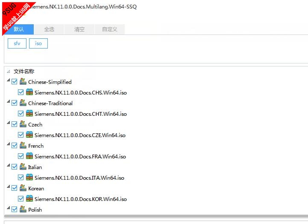
Task: Uncheck the Korean folder checkbox
Action: pos(15,188)
